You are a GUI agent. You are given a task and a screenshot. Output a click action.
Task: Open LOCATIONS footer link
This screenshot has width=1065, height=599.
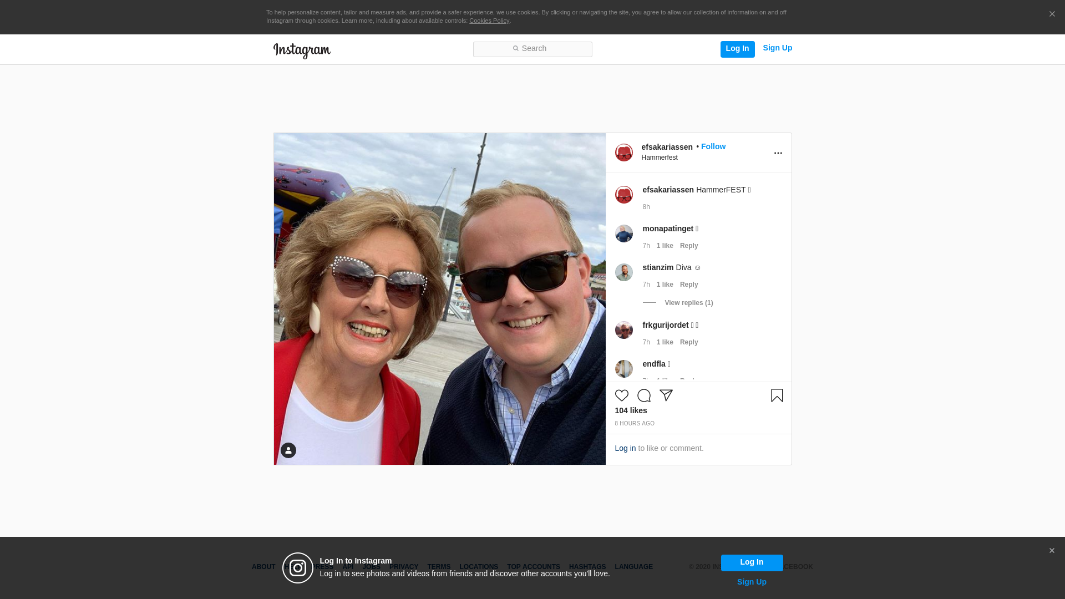[478, 567]
